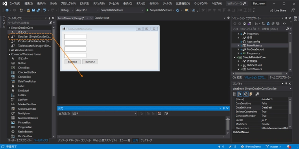The image size is (299, 149).
Task: Open the Live Share feedback person icon
Action: pyautogui.click(x=293, y=10)
